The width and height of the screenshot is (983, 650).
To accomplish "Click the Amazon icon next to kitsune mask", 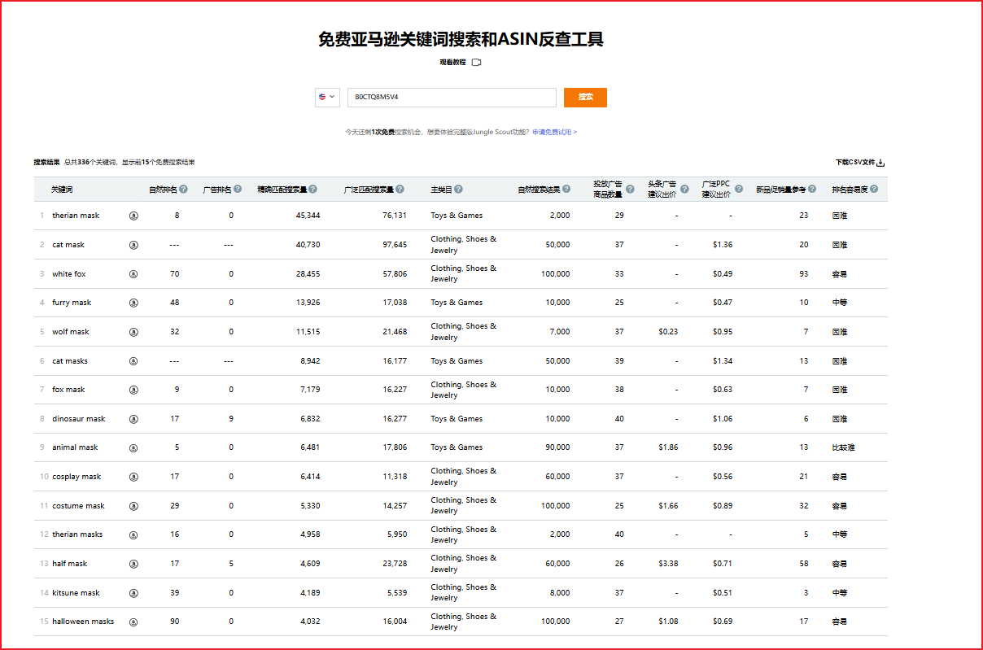I will tap(133, 593).
